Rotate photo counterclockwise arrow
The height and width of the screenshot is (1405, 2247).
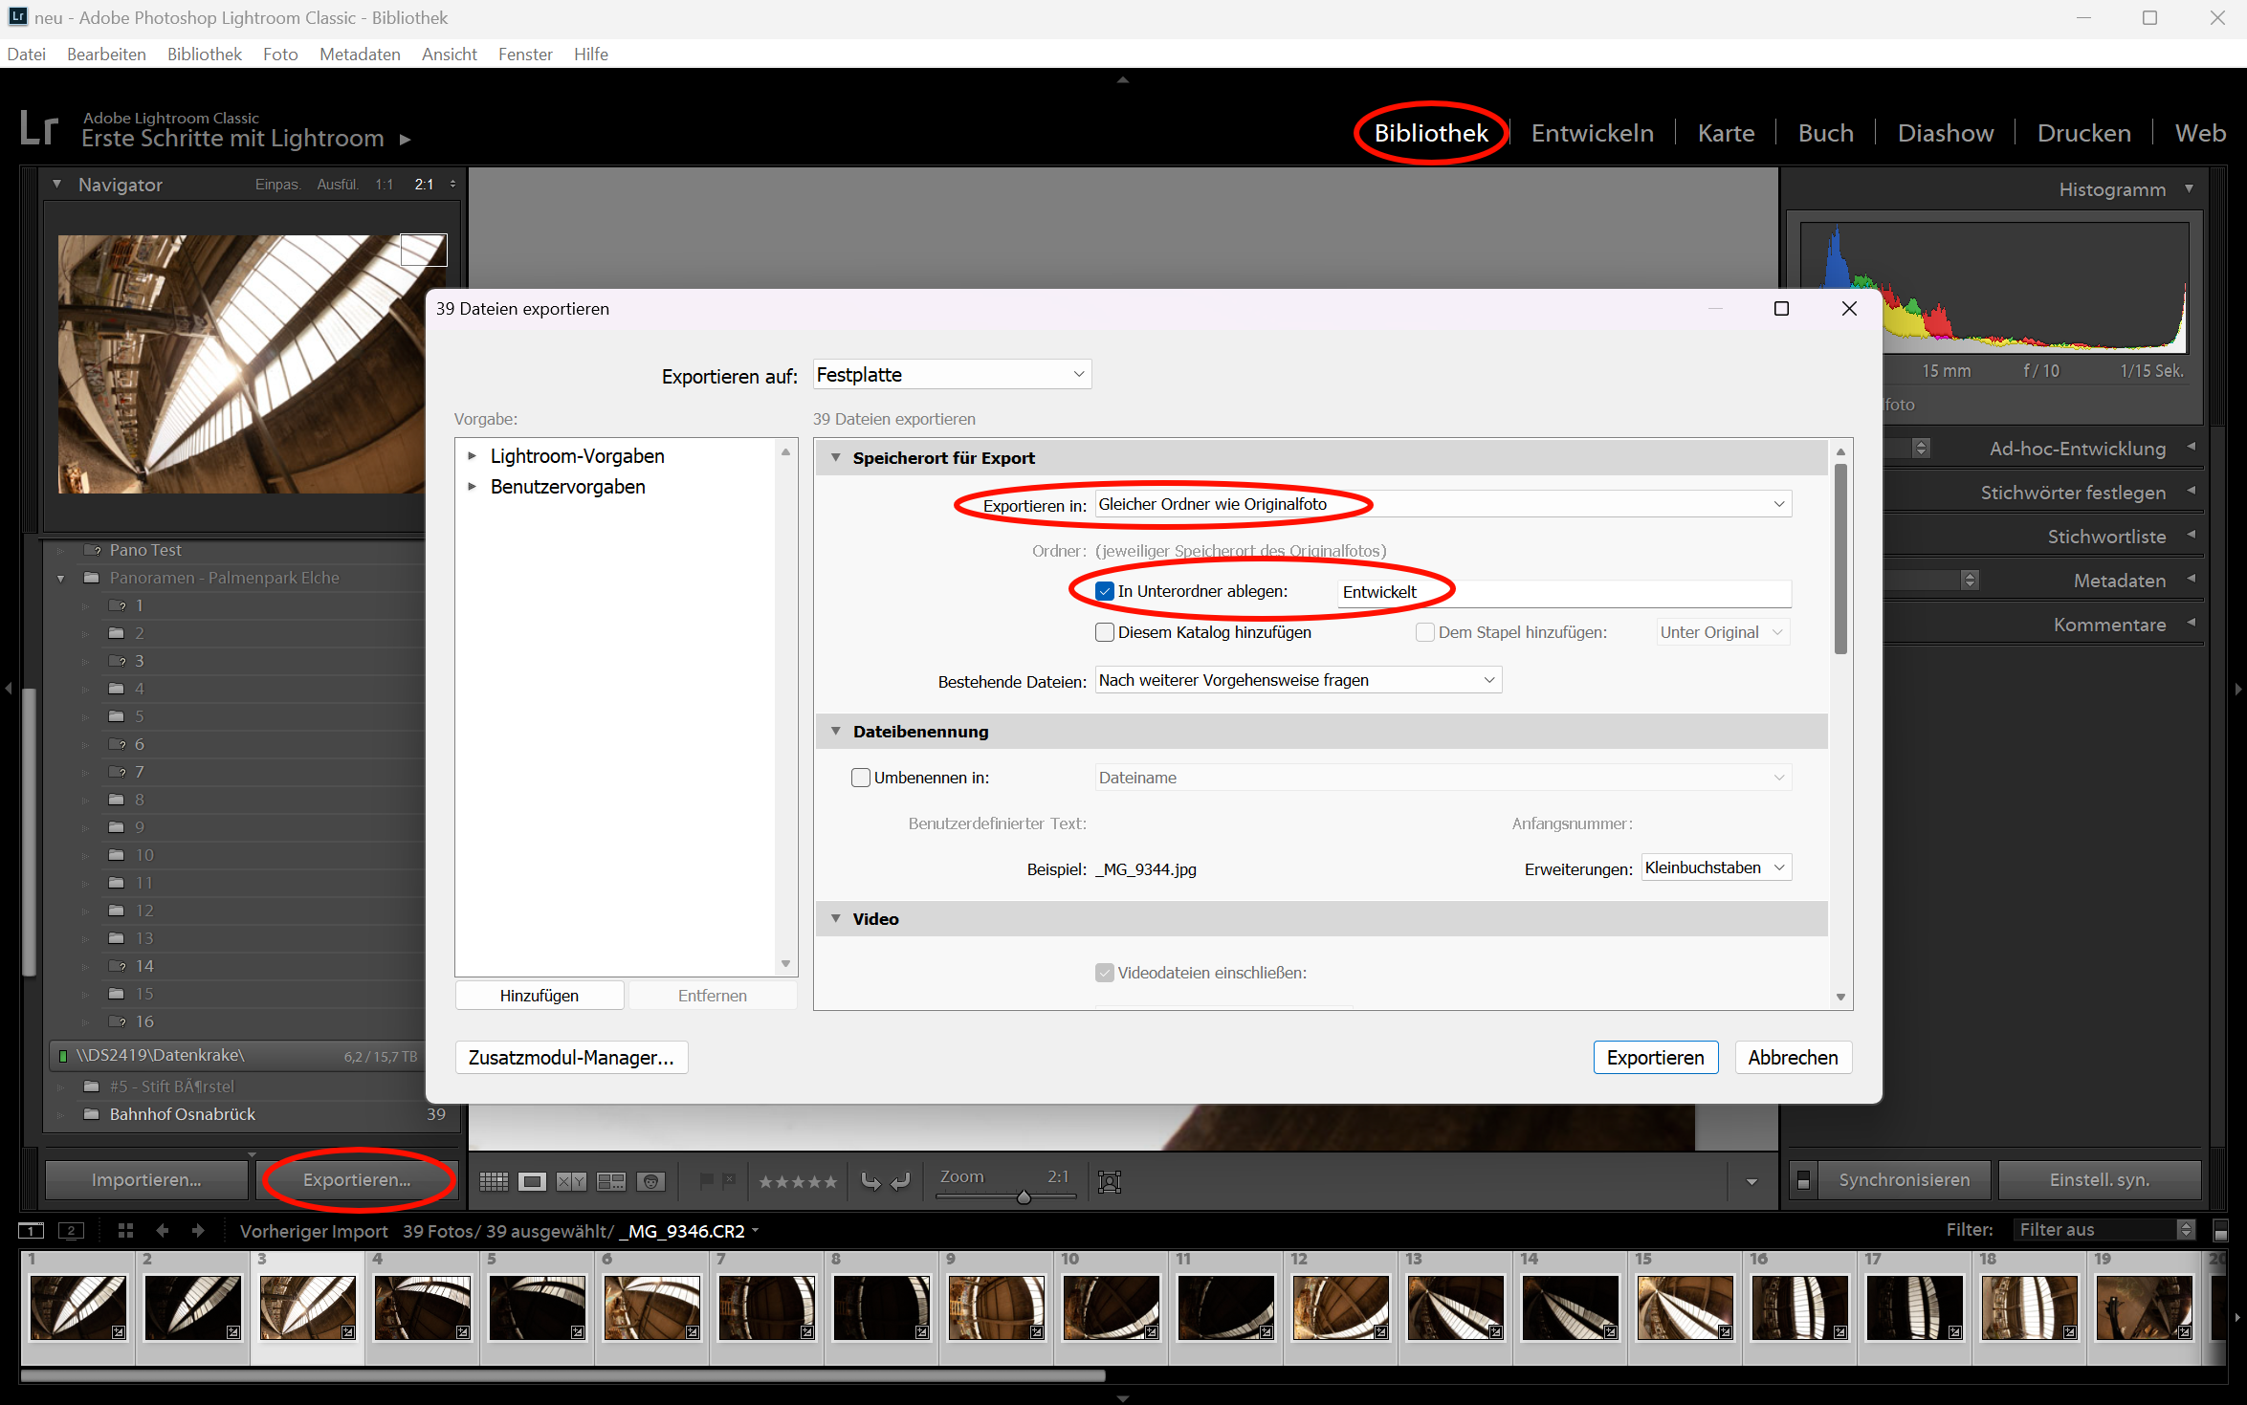(870, 1181)
